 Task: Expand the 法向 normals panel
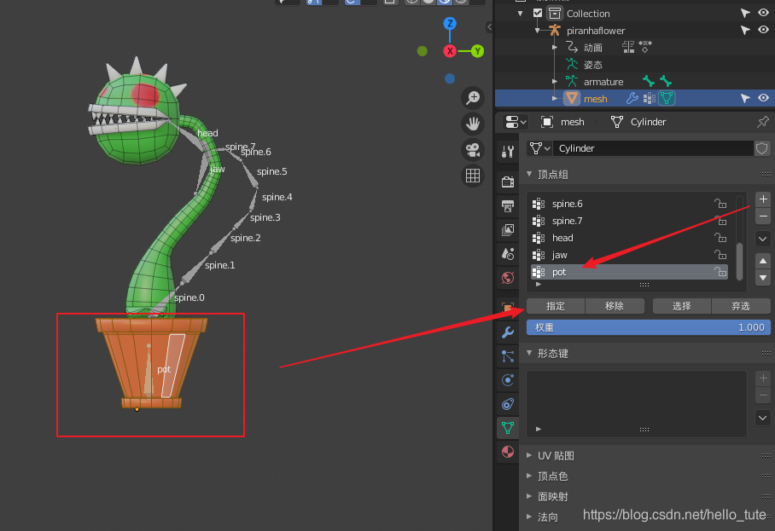point(529,517)
